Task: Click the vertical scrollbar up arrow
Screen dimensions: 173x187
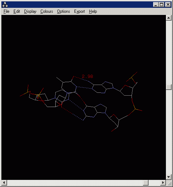Action: pyautogui.click(x=169, y=18)
